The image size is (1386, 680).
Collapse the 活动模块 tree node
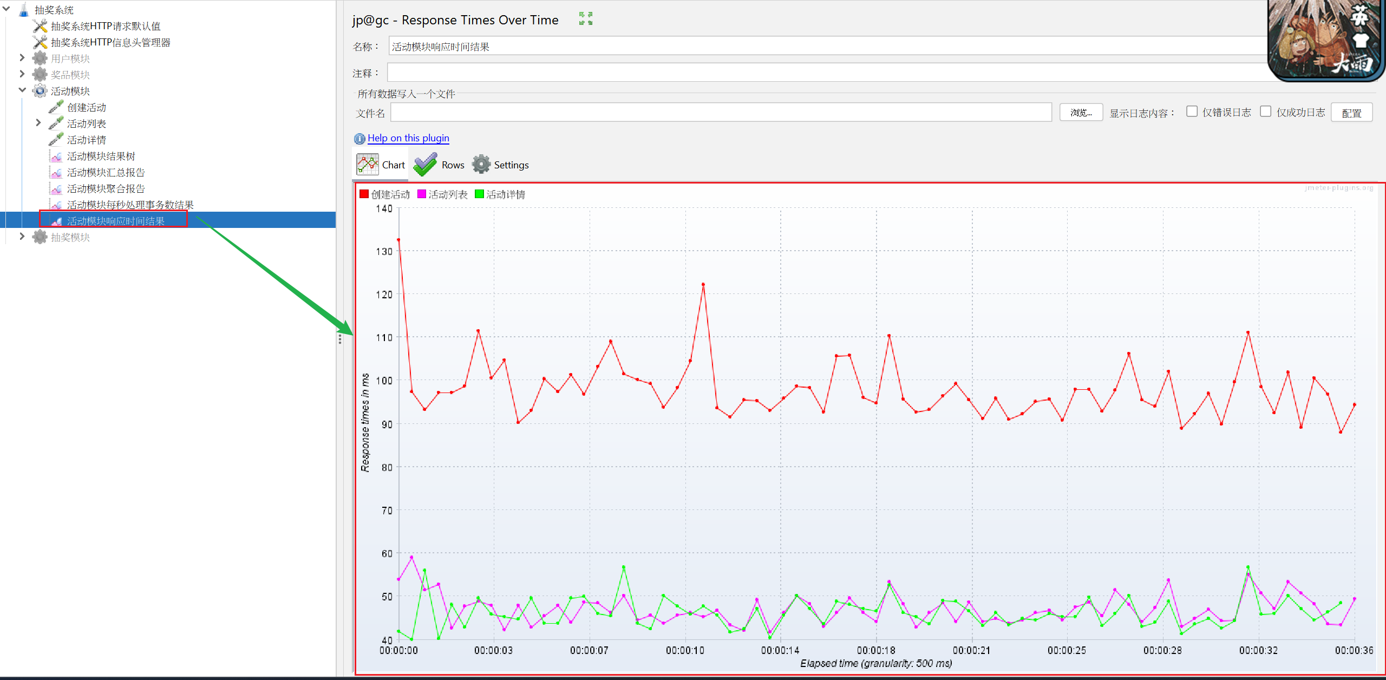(22, 90)
